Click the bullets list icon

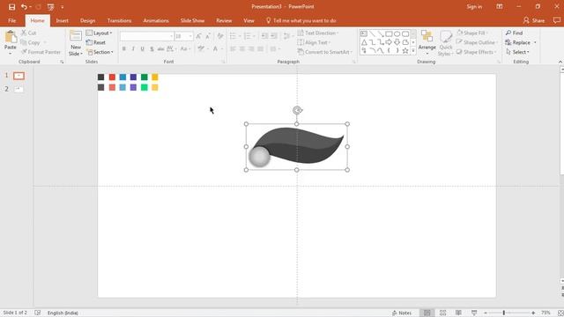(x=233, y=36)
